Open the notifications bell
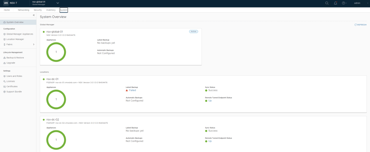This screenshot has width=370, height=152. pos(336,3)
